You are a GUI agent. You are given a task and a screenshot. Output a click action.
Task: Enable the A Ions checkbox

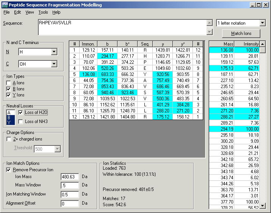[8, 83]
